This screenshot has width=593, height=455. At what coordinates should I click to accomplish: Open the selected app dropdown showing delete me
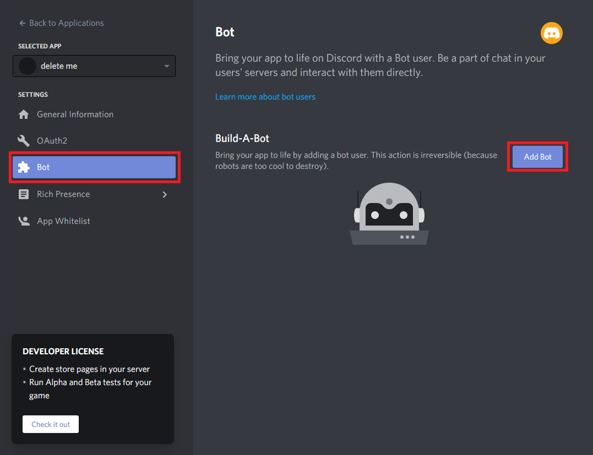coord(94,65)
